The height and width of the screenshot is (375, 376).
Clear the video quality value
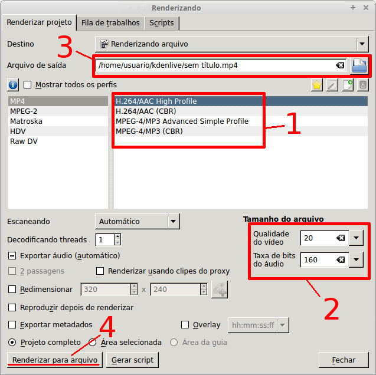click(x=341, y=238)
